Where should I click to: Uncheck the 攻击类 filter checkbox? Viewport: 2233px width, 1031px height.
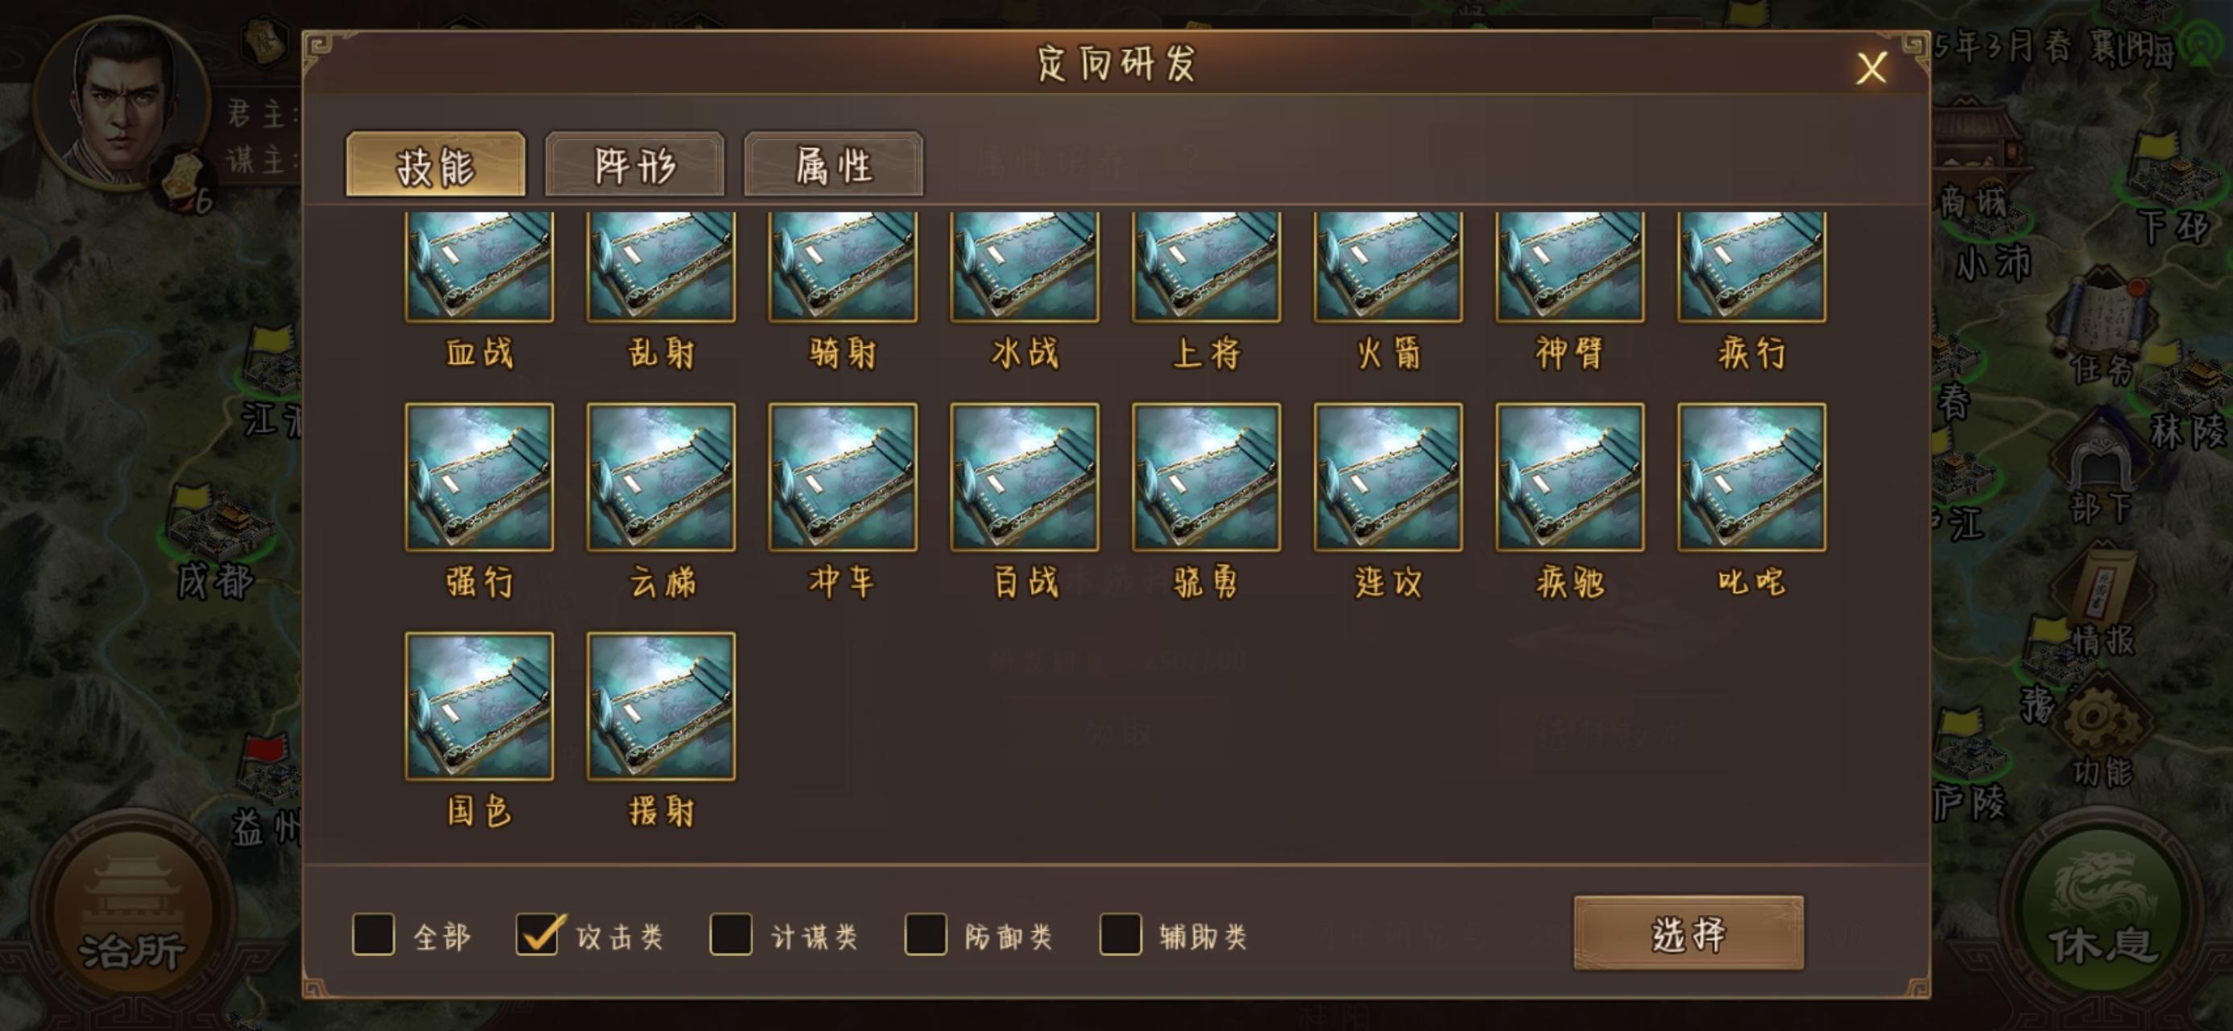(537, 934)
